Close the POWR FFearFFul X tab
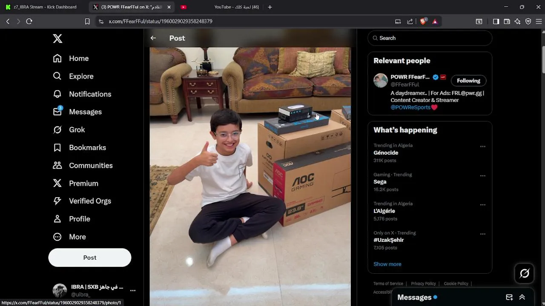 click(x=169, y=7)
